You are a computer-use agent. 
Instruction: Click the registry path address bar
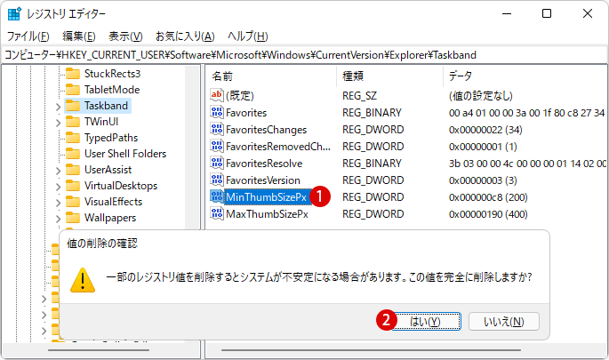click(304, 55)
